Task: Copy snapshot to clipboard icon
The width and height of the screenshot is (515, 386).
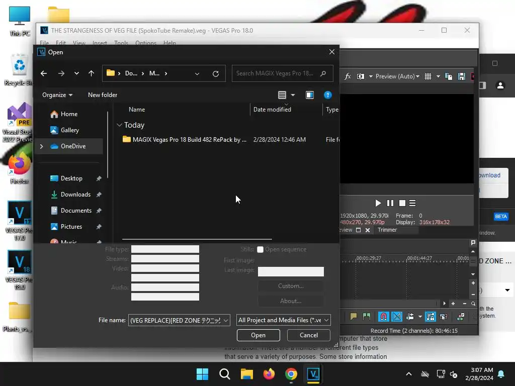Action: (448, 76)
